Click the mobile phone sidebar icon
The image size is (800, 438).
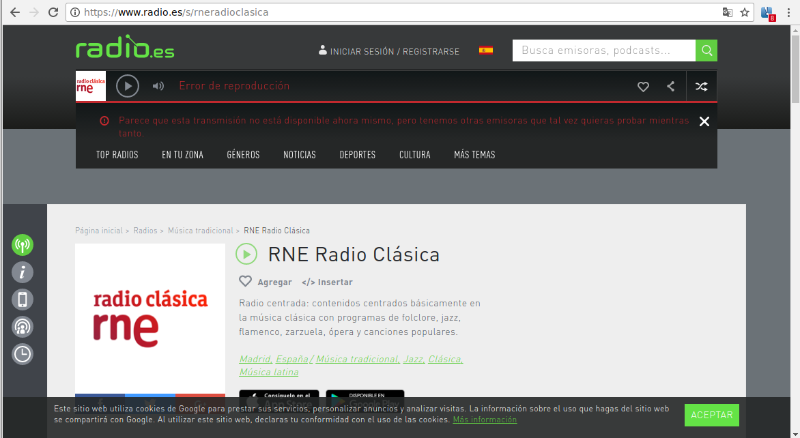click(x=23, y=300)
